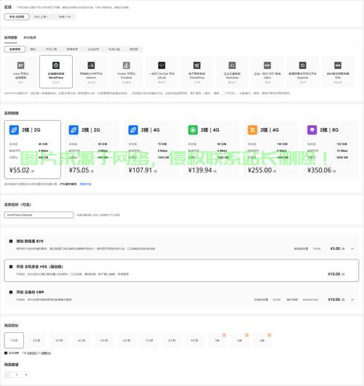Expand the CBR ¥10.00 options chevron
This screenshot has width=364, height=386.
click(352, 299)
